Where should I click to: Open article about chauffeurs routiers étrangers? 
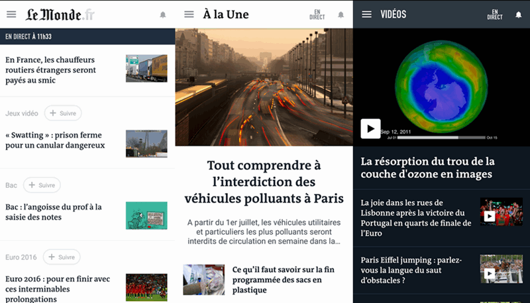tap(51, 70)
